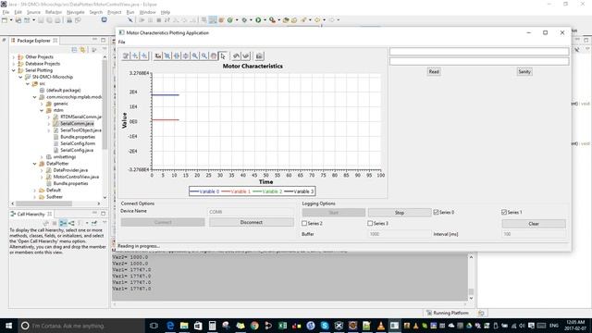Open File menu in Motor Characteristics window
Viewport: 592px width, 333px height.
click(x=121, y=42)
